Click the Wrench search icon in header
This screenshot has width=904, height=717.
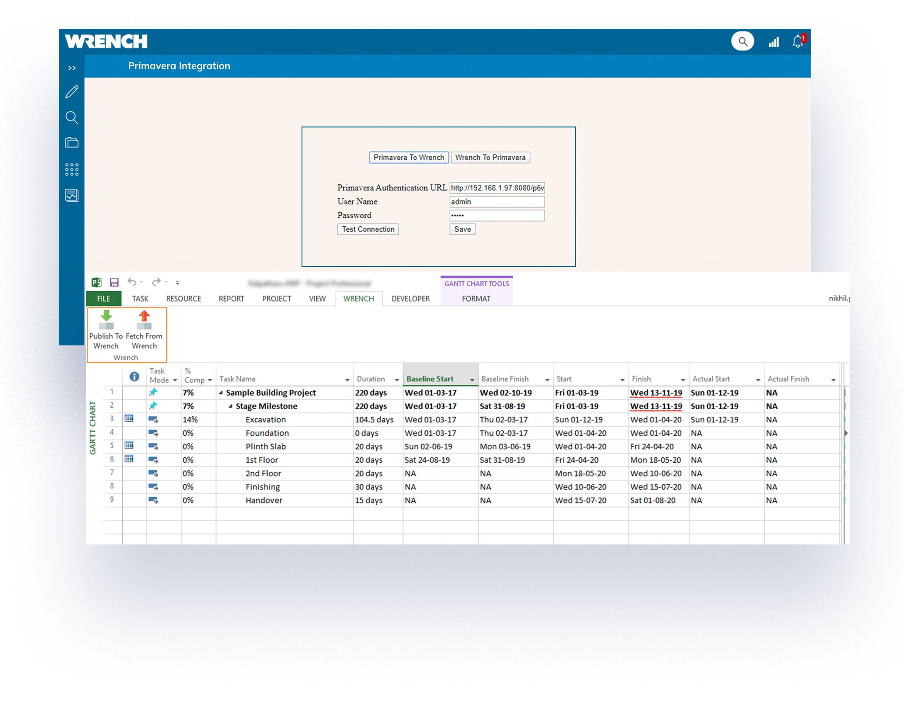(742, 42)
